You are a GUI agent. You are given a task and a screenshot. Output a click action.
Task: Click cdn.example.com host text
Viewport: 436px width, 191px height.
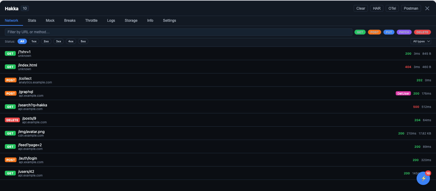coord(31,135)
